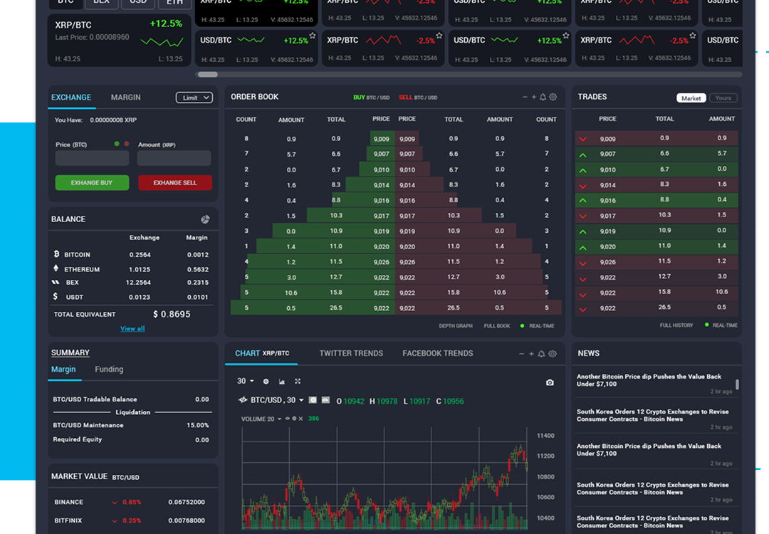Minimize the Order Book panel
Screen dimensions: 769x534
(525, 97)
